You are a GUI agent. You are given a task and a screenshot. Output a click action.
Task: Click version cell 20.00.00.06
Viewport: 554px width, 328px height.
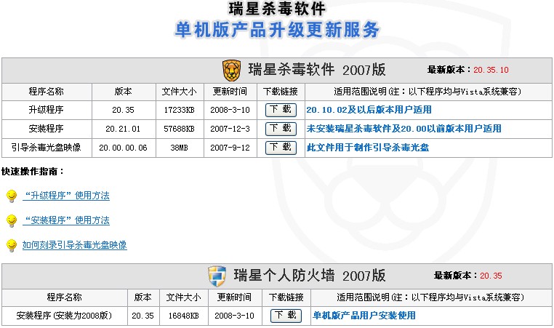click(124, 148)
